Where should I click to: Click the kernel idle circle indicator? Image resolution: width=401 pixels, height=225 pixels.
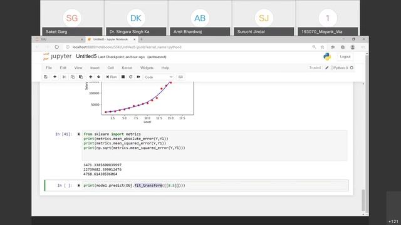[x=352, y=68]
